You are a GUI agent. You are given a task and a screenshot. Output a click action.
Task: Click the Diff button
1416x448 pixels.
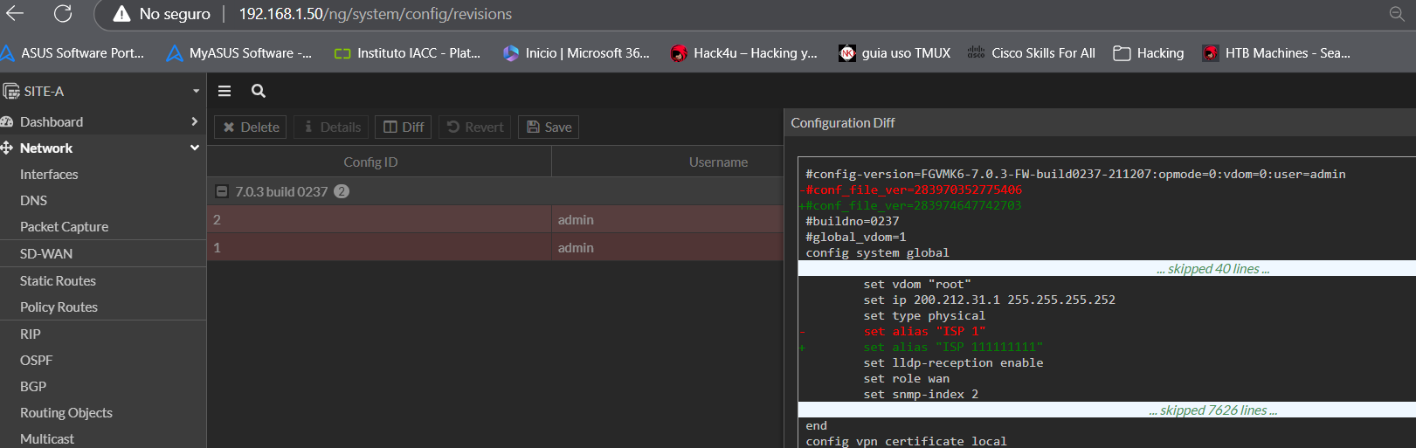coord(404,128)
